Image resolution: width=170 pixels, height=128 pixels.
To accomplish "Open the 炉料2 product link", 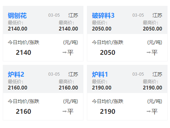I will pos(16,75).
